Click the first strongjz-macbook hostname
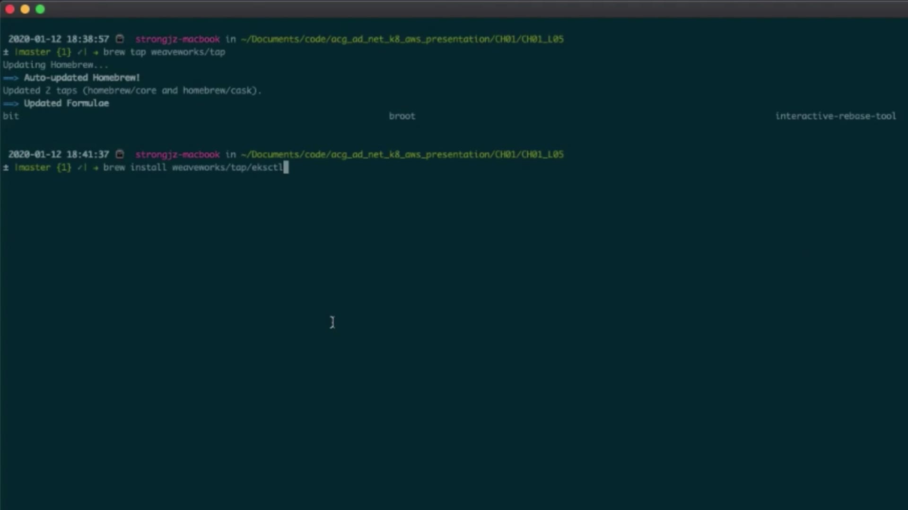 177,39
